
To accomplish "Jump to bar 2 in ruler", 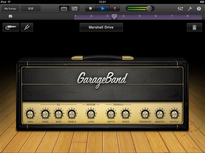I will [92, 16].
